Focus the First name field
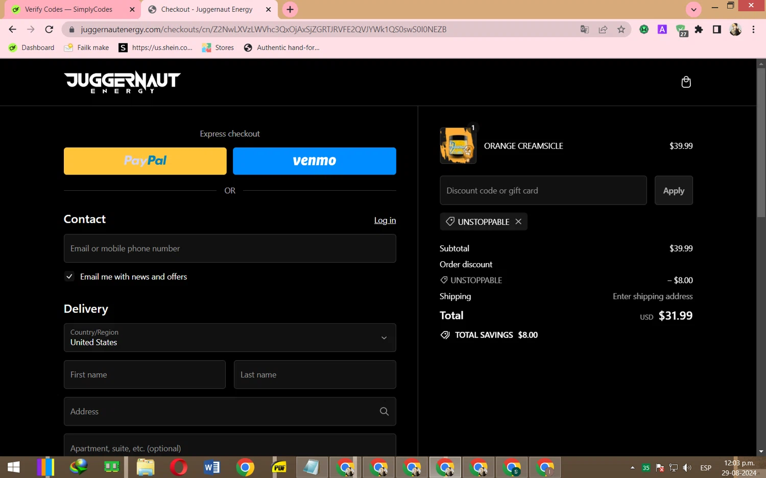This screenshot has height=478, width=766. [x=145, y=374]
